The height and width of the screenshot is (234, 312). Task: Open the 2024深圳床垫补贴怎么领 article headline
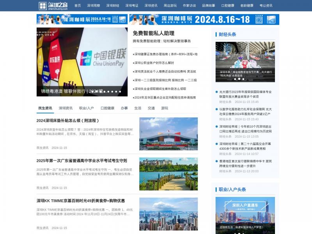(67, 121)
